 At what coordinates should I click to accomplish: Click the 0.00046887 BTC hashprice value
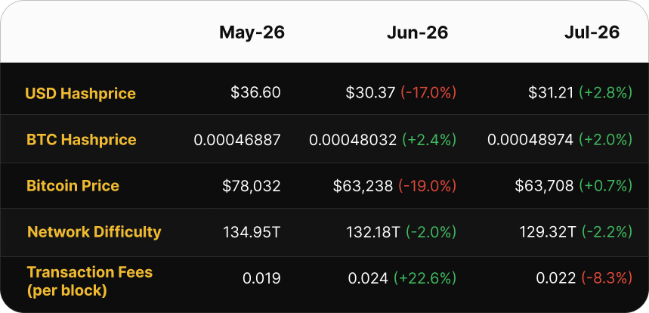(x=237, y=140)
